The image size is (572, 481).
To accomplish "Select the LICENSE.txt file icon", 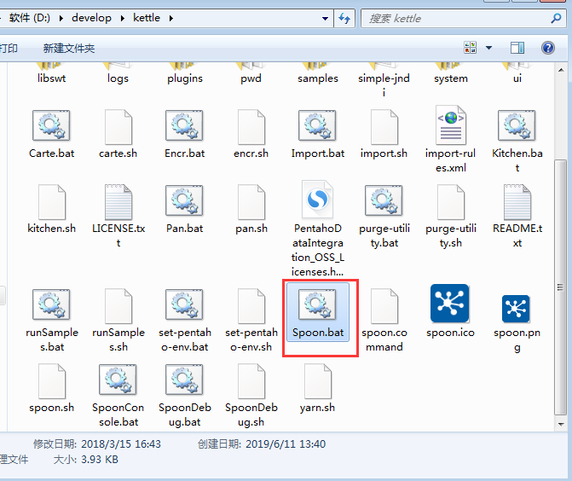I will (x=118, y=201).
